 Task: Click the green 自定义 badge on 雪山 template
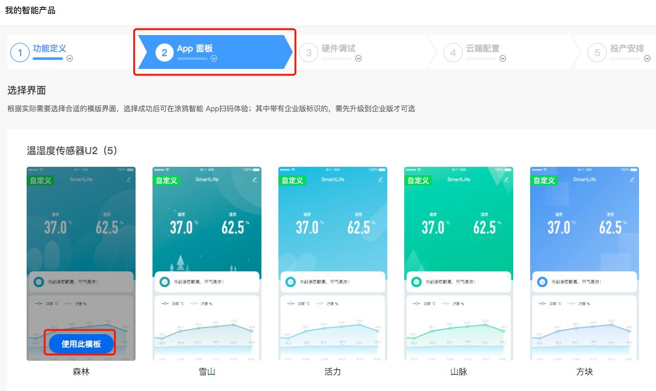[x=166, y=180]
